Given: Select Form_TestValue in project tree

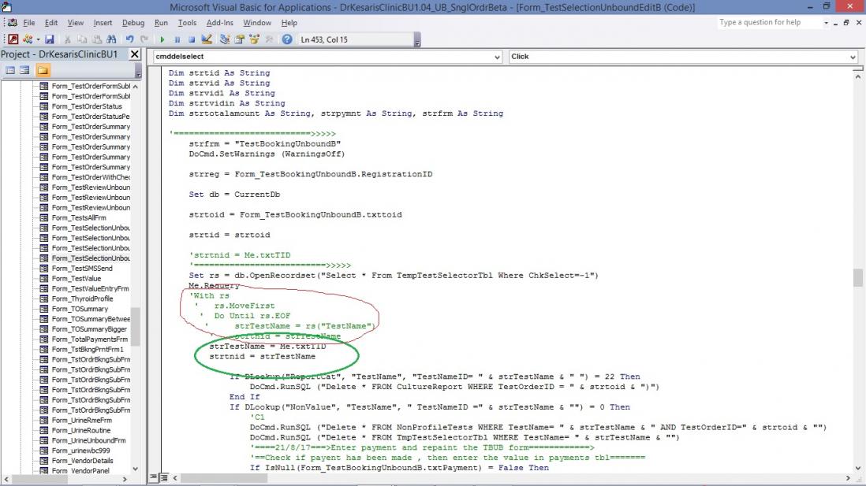Looking at the screenshot, I should coord(77,279).
